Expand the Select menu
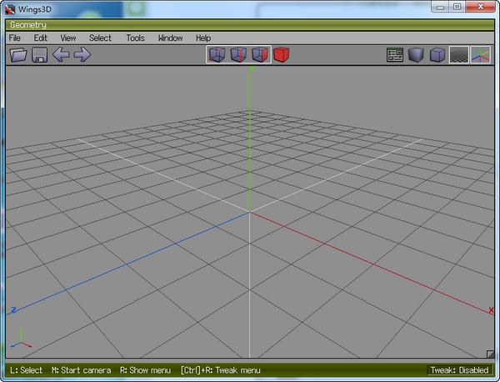 click(x=100, y=38)
